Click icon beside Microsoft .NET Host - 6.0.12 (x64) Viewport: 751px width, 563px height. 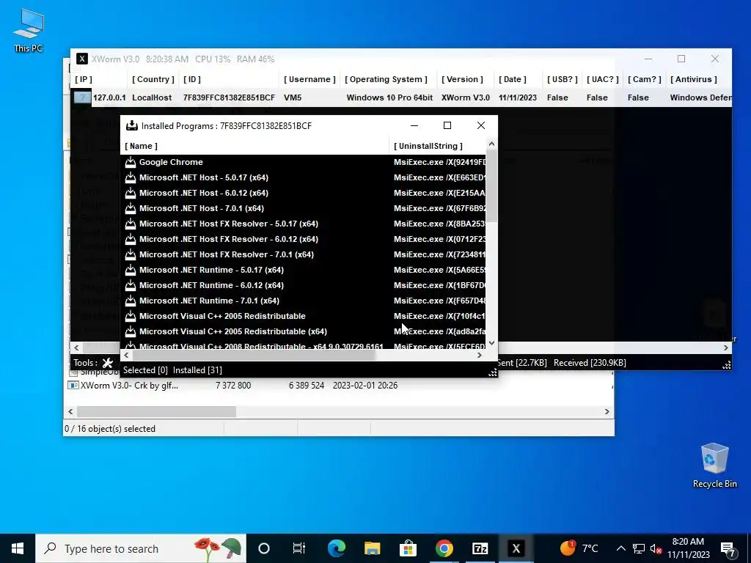[x=131, y=193]
